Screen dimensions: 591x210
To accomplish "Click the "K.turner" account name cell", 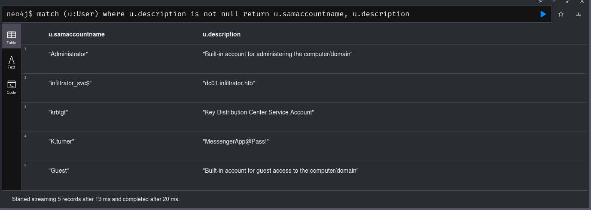I will [x=61, y=141].
